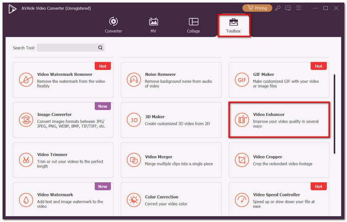Screen dimensions: 347x222
Task: Click the Video Speed Controller gauge icon
Action: tap(242, 200)
